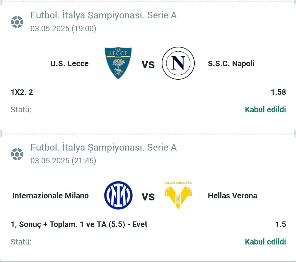Select the Internazionale Milano team name
Image resolution: width=296 pixels, height=262 pixels.
point(51,196)
